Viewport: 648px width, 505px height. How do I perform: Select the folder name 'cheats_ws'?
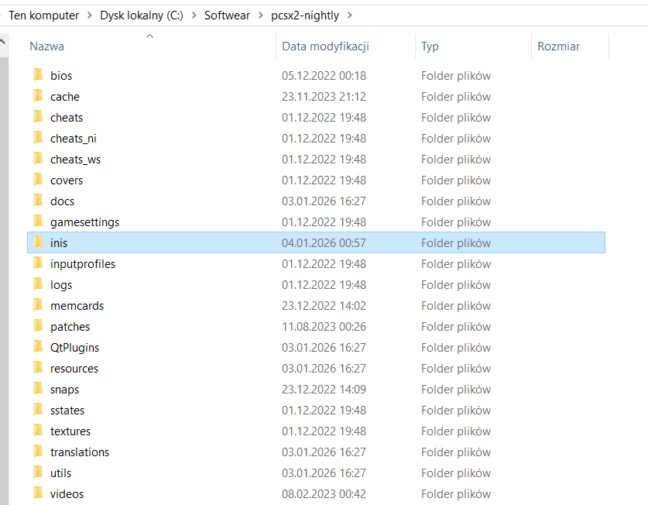tap(75, 160)
